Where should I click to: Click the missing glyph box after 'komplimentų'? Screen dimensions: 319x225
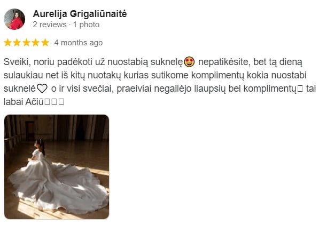(300, 89)
